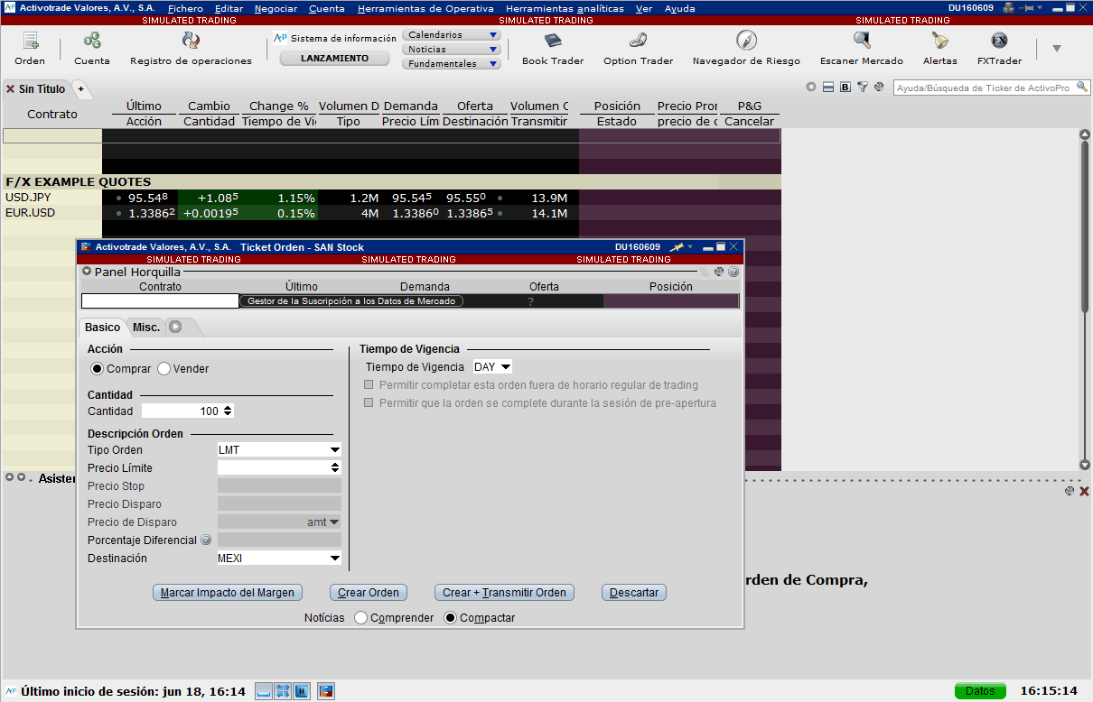This screenshot has width=1093, height=702.
Task: Click the wrench icon beside the ticker search field
Action: pyautogui.click(x=879, y=88)
